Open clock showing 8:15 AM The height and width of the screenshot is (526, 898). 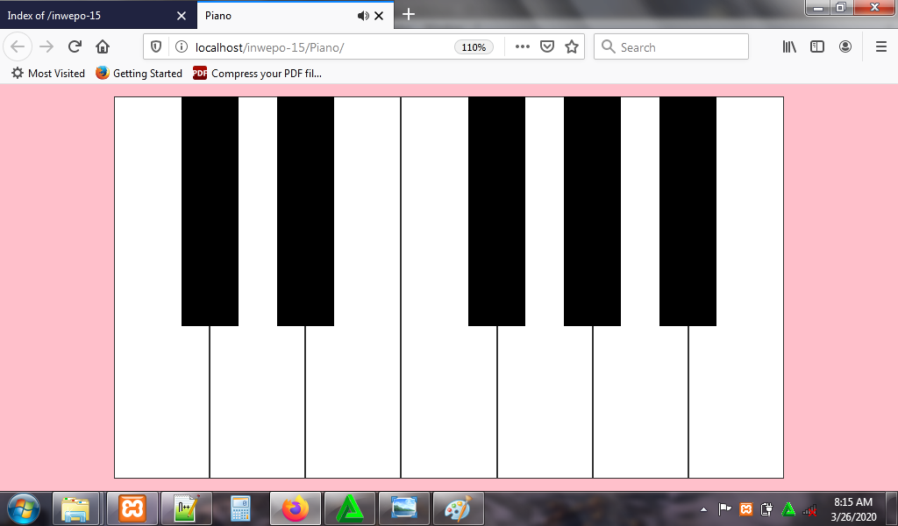tap(853, 508)
